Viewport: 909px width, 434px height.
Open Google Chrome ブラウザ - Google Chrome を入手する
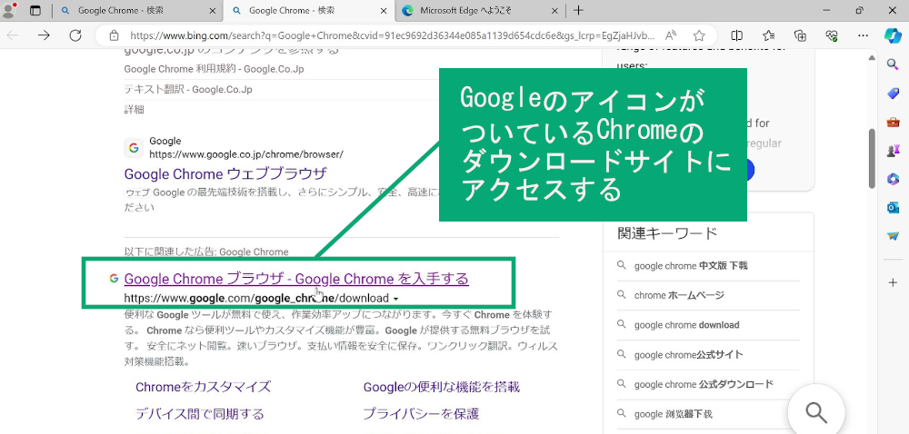[x=296, y=279]
